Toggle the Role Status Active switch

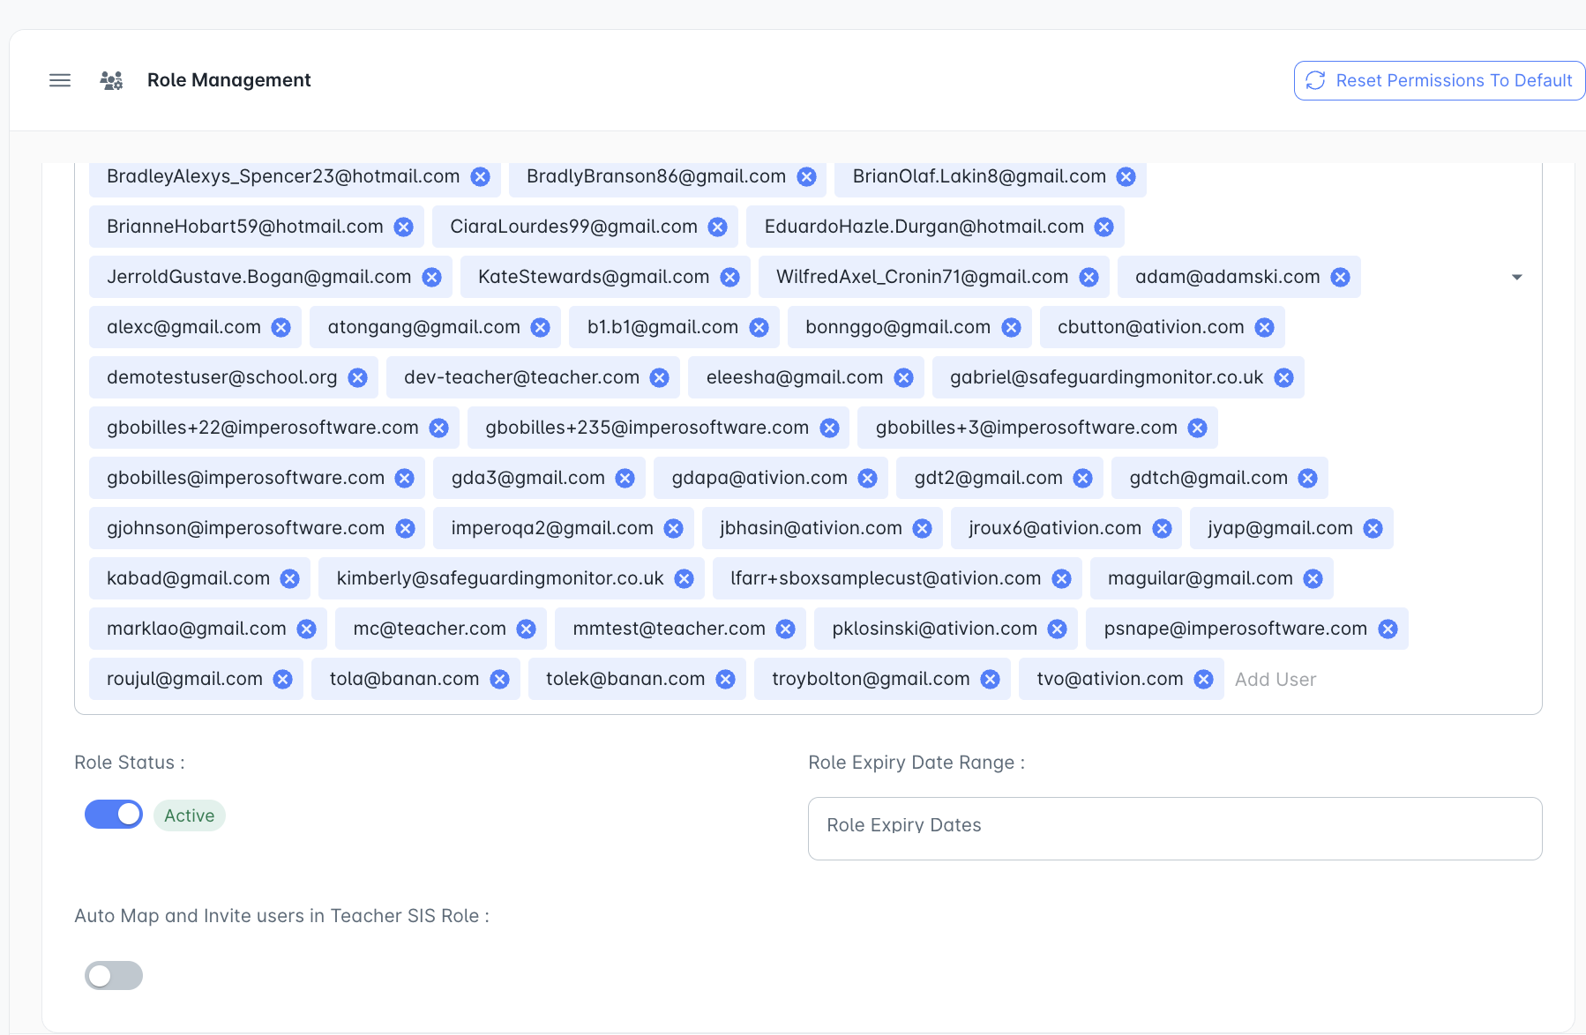click(x=114, y=815)
